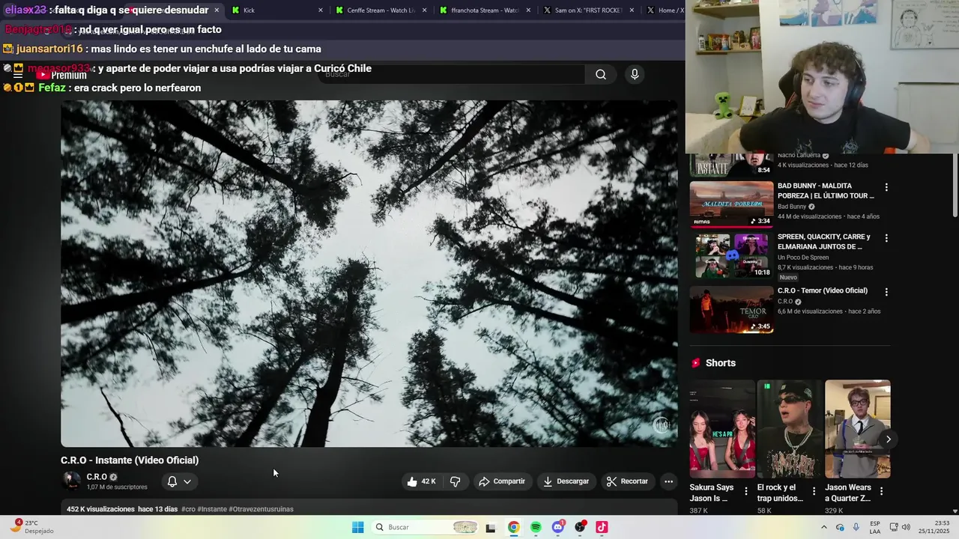Open options menu for SPREEN, QUACKITY video
The image size is (959, 539).
(886, 238)
